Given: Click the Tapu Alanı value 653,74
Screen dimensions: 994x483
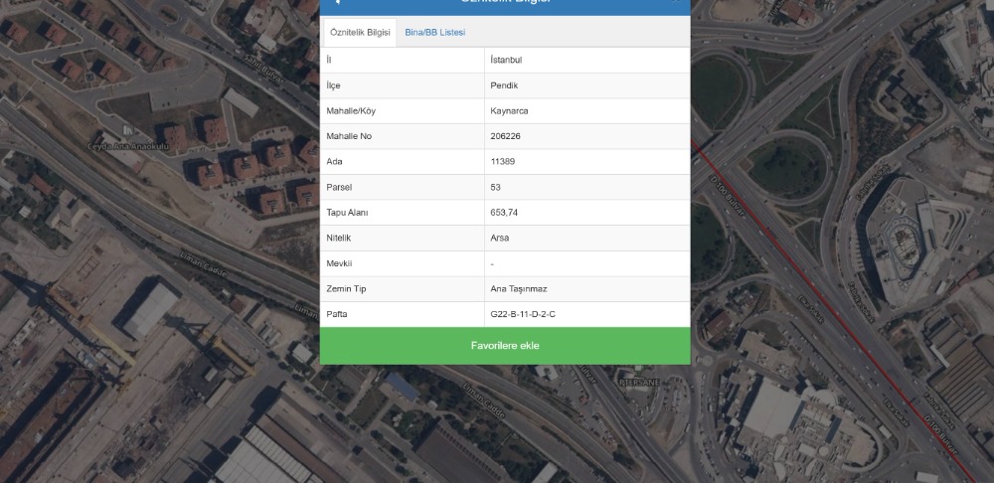Looking at the screenshot, I should point(504,213).
